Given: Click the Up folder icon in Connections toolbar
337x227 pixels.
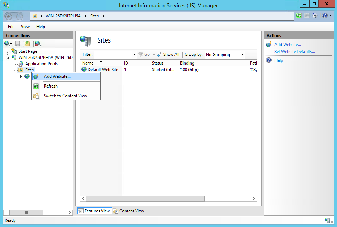Looking at the screenshot, I should point(27,44).
